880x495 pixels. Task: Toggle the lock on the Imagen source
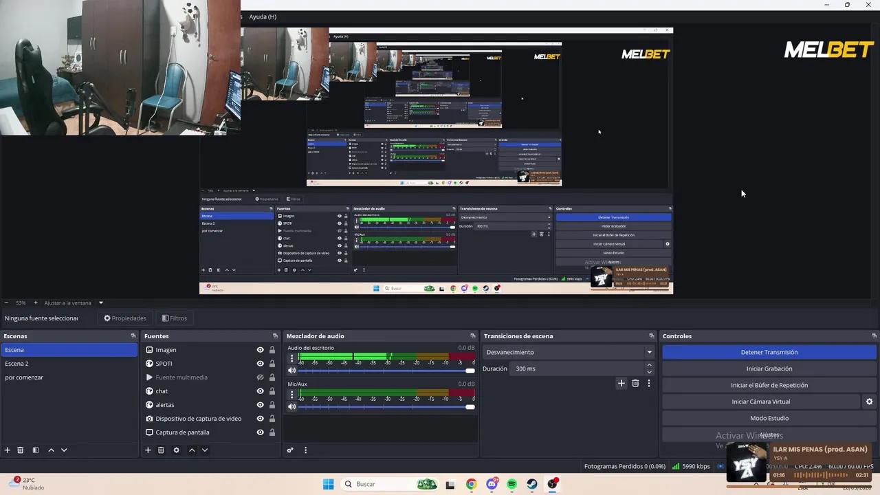pos(272,350)
